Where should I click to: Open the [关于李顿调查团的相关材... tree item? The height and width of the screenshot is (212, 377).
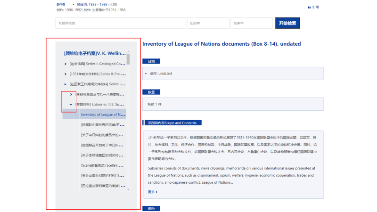point(102,155)
